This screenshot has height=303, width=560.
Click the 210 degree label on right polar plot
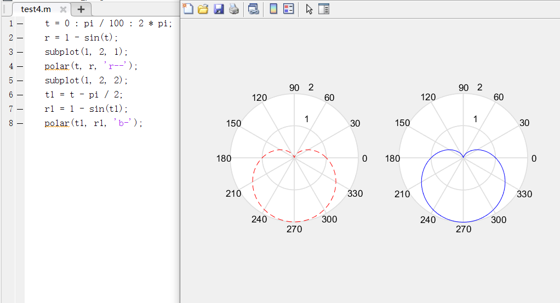tap(402, 195)
